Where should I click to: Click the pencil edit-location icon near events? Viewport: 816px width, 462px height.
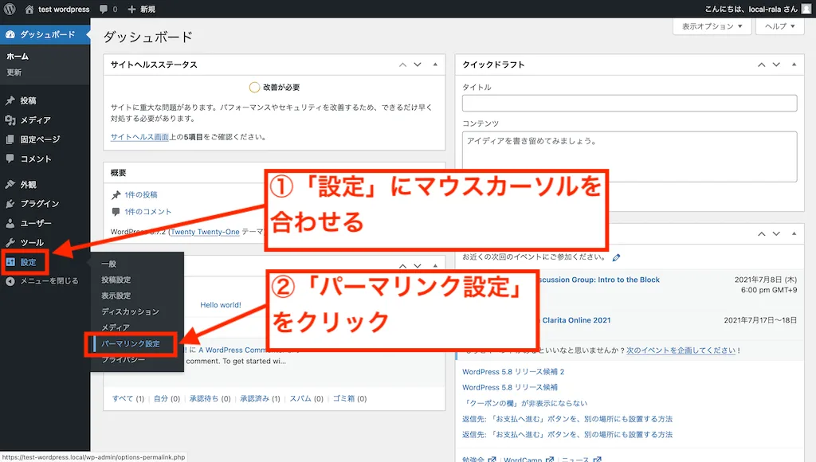pyautogui.click(x=616, y=257)
